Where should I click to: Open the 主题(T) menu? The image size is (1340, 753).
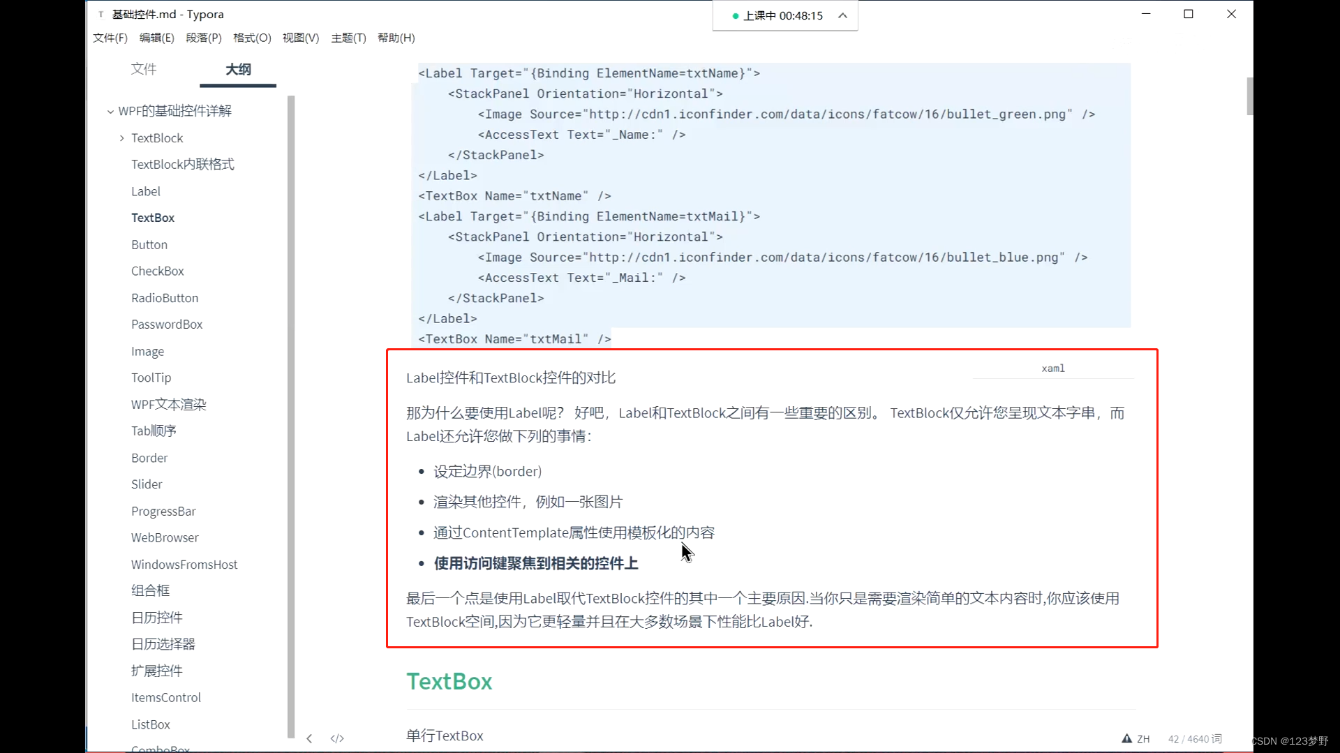point(348,38)
